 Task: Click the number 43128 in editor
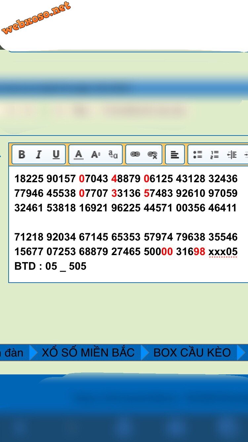191,179
